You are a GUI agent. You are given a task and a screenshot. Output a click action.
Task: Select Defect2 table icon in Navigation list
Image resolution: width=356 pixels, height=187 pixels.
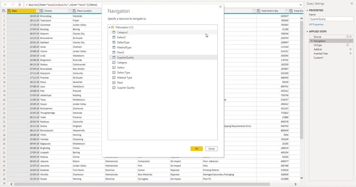coord(114,37)
